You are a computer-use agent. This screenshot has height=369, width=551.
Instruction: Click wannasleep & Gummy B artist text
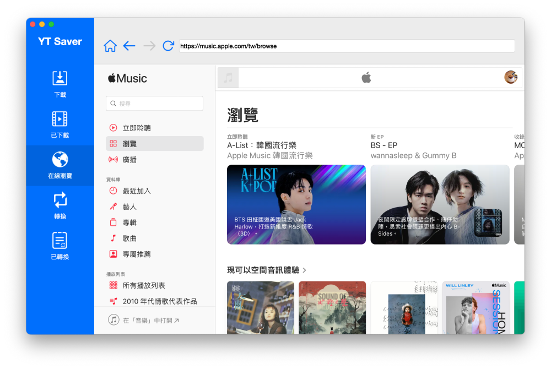[x=413, y=155]
